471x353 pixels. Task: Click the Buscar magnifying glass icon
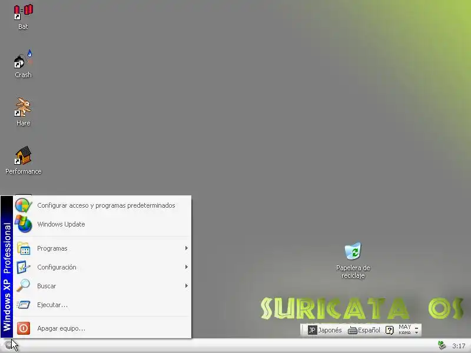[24, 285]
